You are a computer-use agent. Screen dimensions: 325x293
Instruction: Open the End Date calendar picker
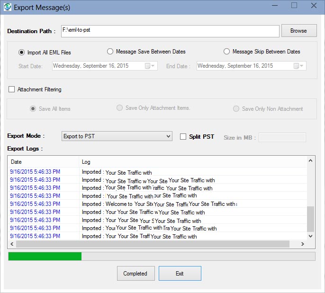point(298,66)
